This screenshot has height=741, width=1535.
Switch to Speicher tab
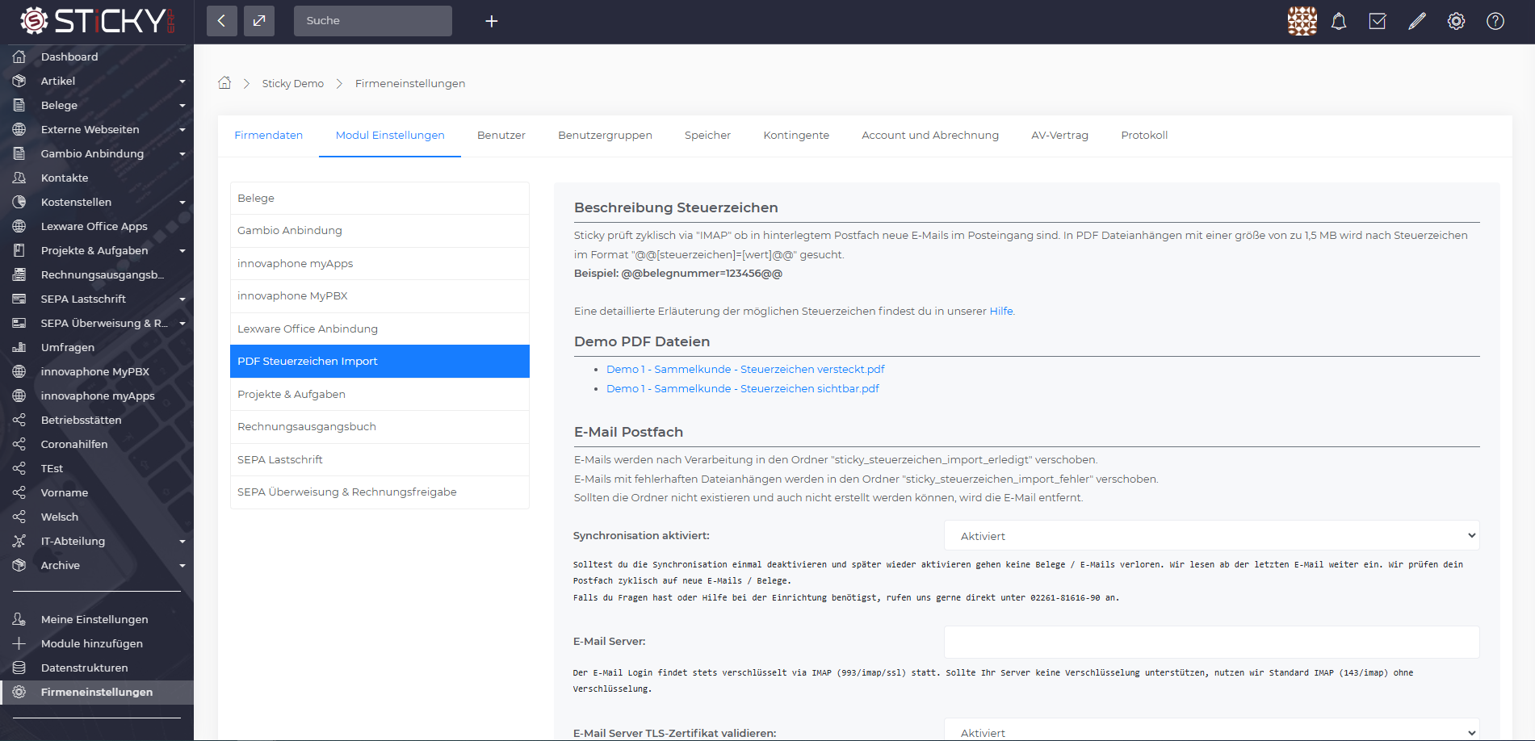[707, 135]
